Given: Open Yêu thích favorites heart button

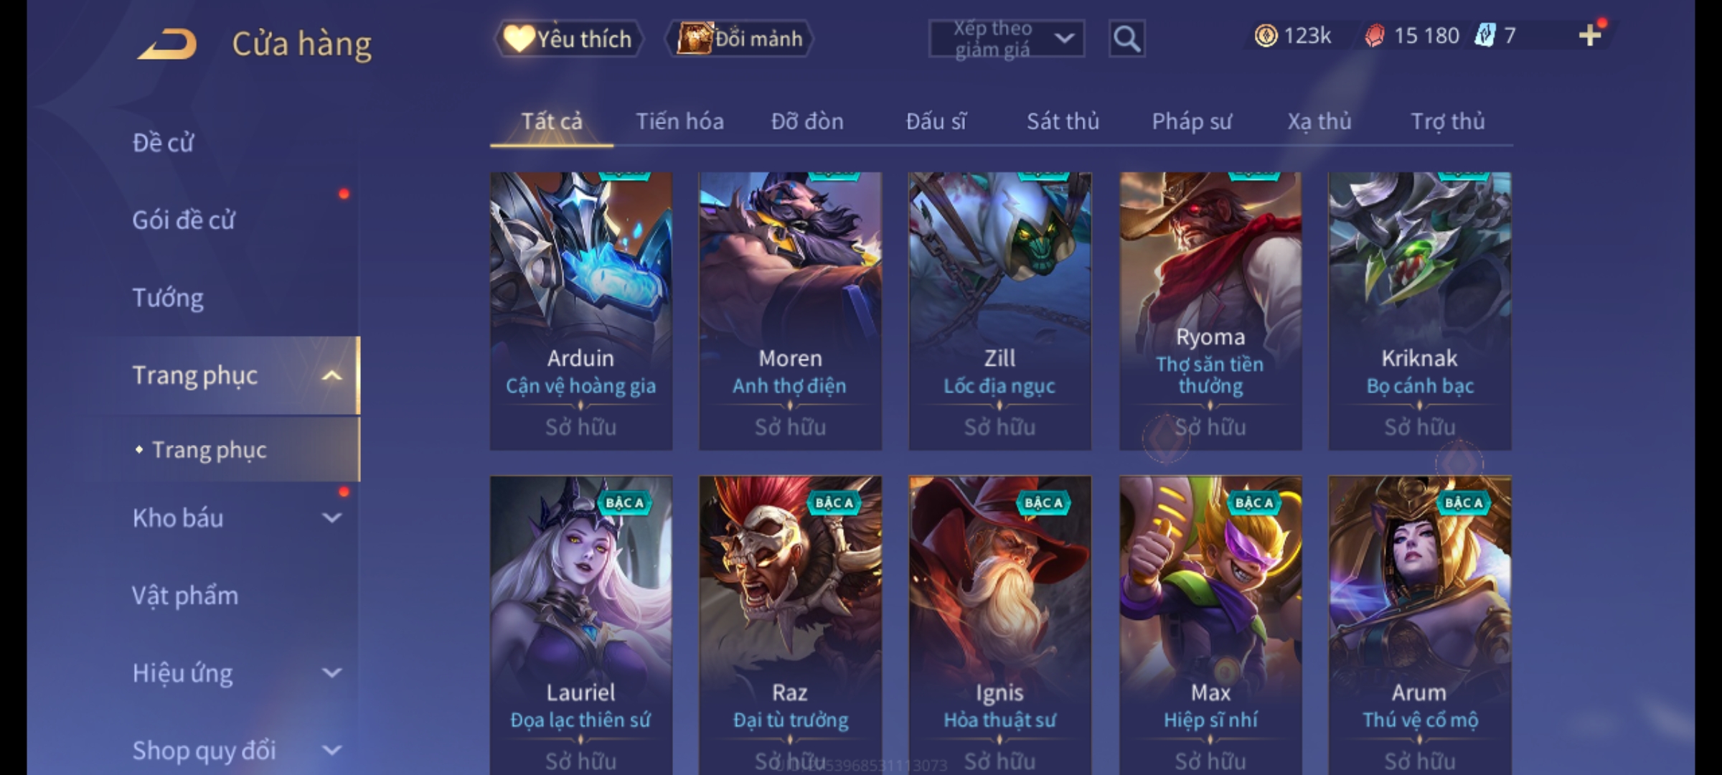Looking at the screenshot, I should pos(568,39).
